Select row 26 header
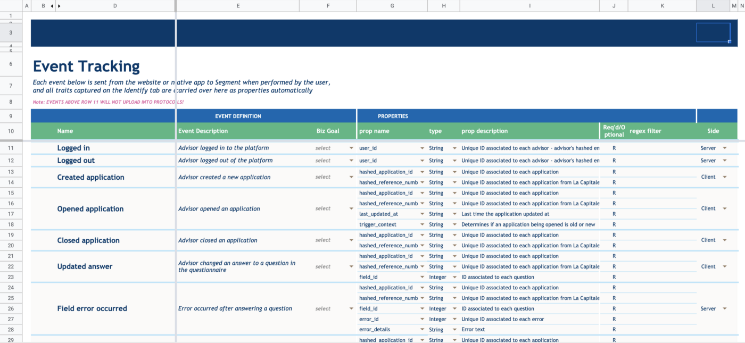 (x=11, y=308)
